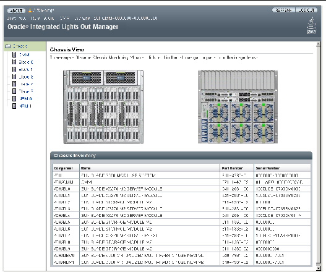Click the name cell in /CH/BL8 row
This screenshot has height=272, width=326.
pyautogui.click(x=150, y=242)
